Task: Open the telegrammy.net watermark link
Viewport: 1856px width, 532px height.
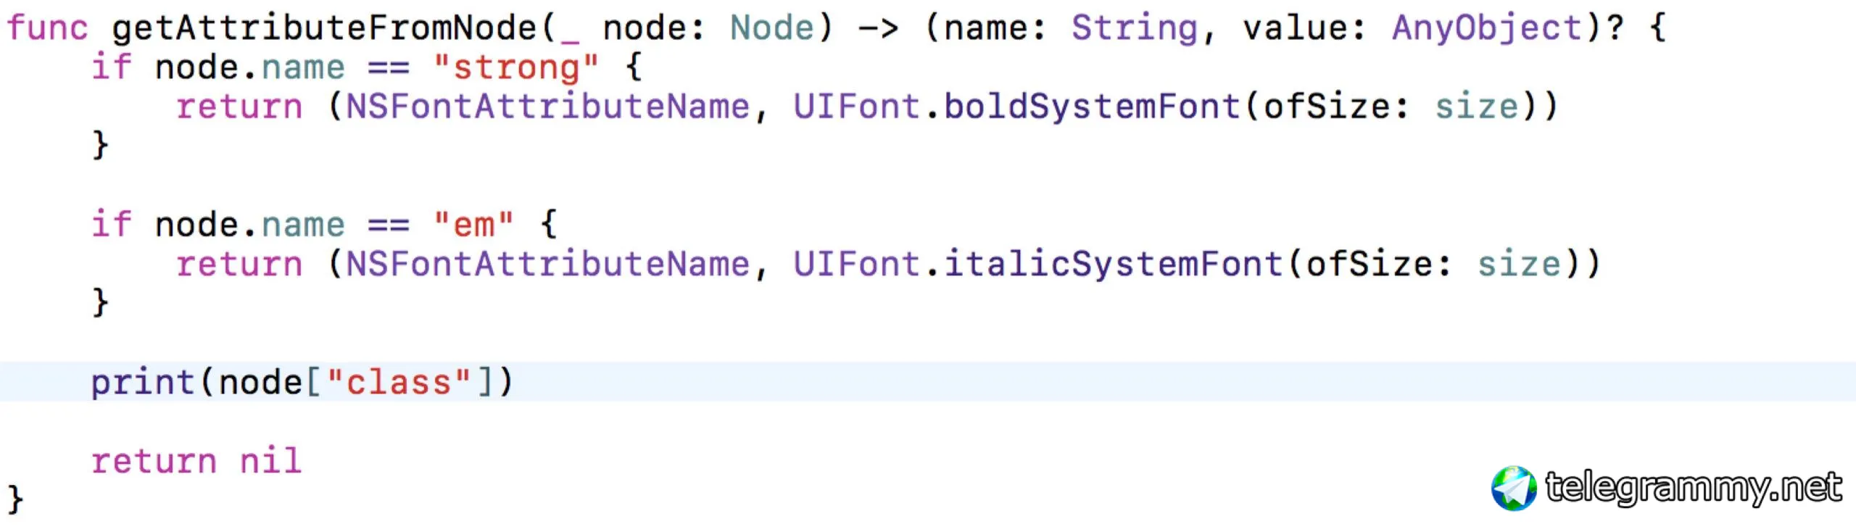Action: [x=1693, y=486]
